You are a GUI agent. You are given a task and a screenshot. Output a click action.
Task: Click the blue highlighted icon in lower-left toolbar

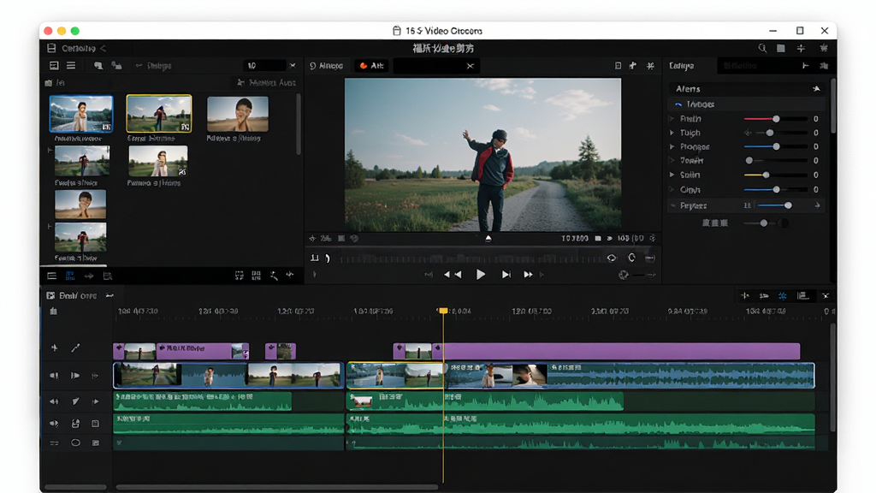pyautogui.click(x=70, y=276)
